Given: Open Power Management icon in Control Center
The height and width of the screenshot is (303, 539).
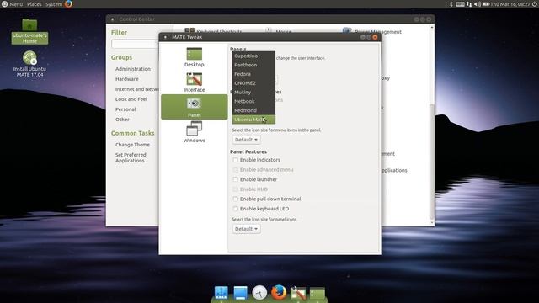Looking at the screenshot, I should (347, 30).
